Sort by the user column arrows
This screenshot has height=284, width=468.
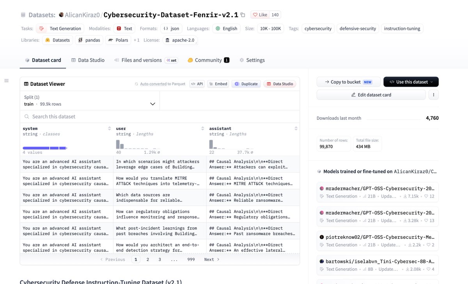(203, 128)
